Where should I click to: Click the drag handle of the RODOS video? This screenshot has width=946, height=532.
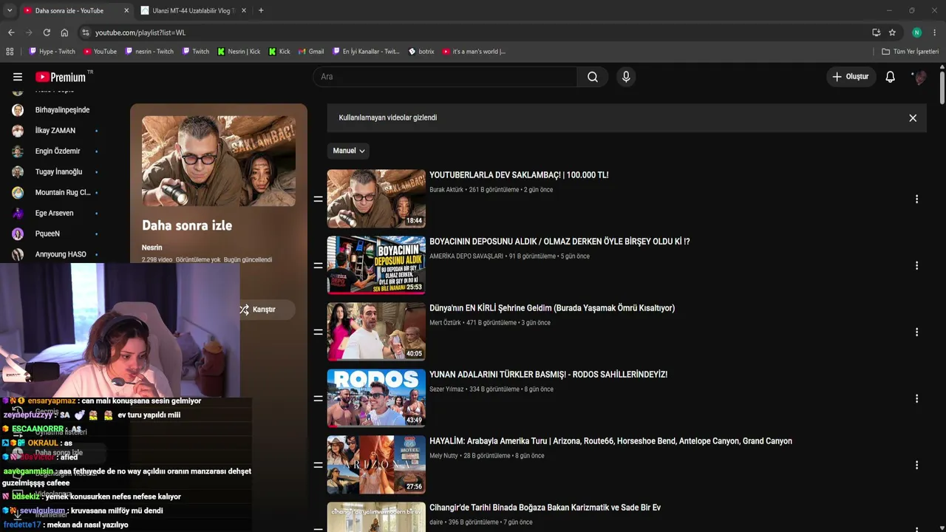pyautogui.click(x=319, y=398)
